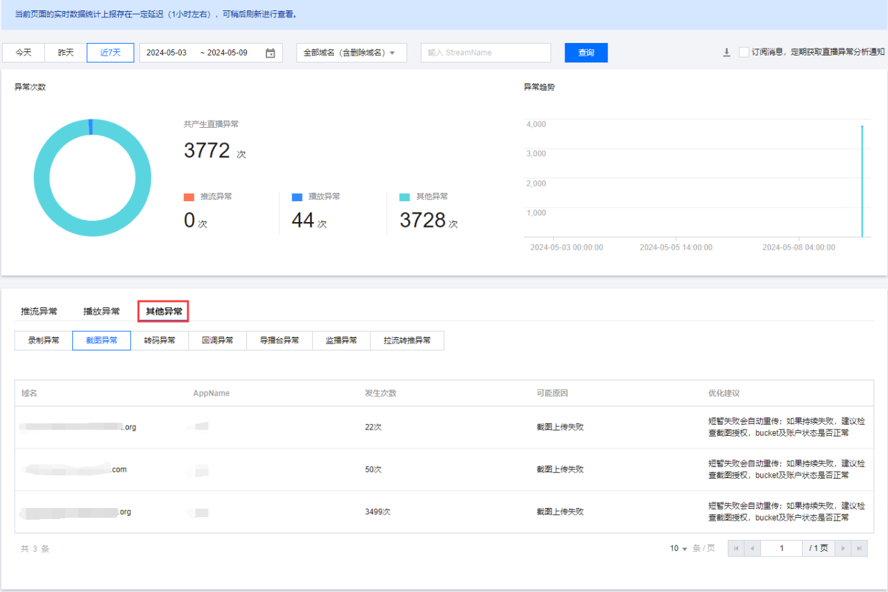
Task: Select the 近7天 time range
Action: [x=110, y=53]
